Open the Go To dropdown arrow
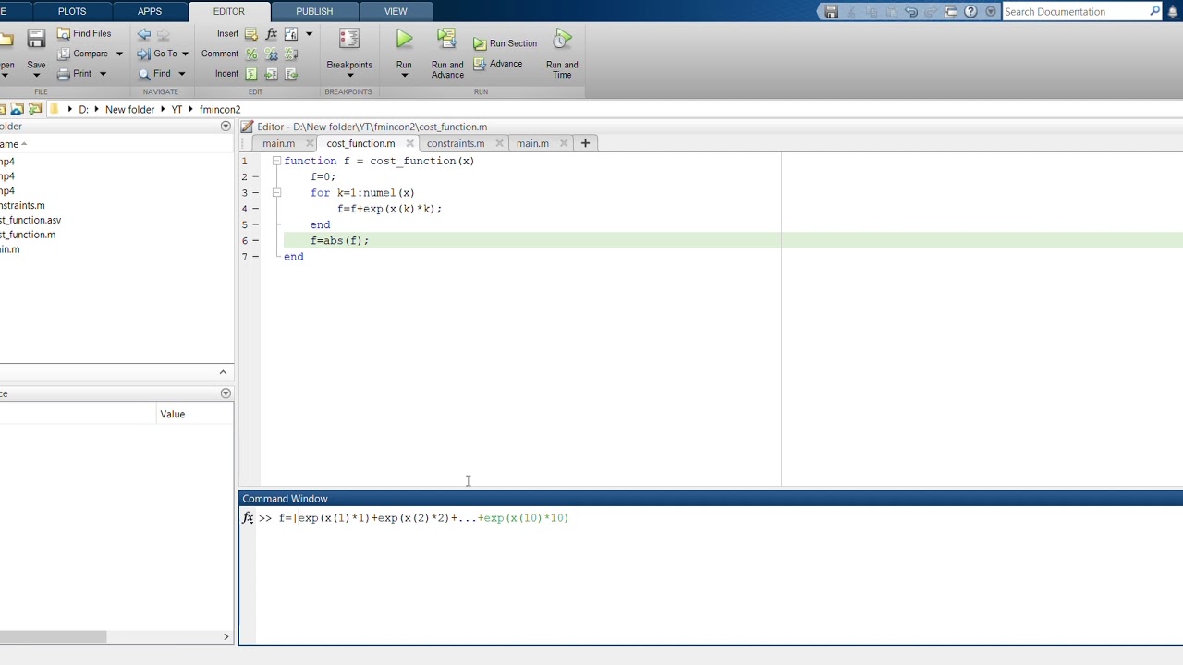The image size is (1183, 665). (x=185, y=54)
